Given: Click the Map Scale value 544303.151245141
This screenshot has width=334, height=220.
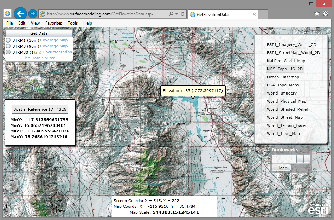Looking at the screenshot, I should click(x=176, y=212).
